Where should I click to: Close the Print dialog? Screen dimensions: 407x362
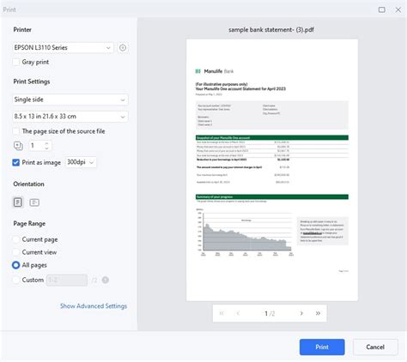[398, 9]
